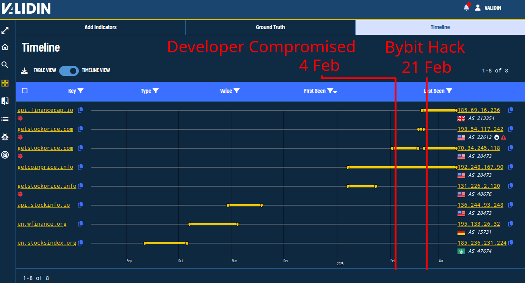This screenshot has width=525, height=283.
Task: Go to Home in the sidebar
Action: click(x=5, y=47)
